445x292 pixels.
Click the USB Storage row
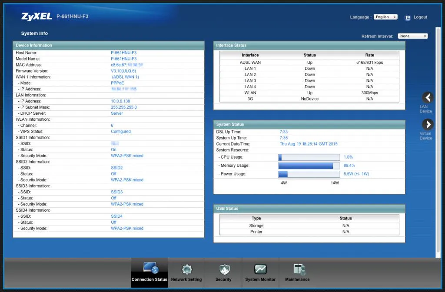point(309,226)
